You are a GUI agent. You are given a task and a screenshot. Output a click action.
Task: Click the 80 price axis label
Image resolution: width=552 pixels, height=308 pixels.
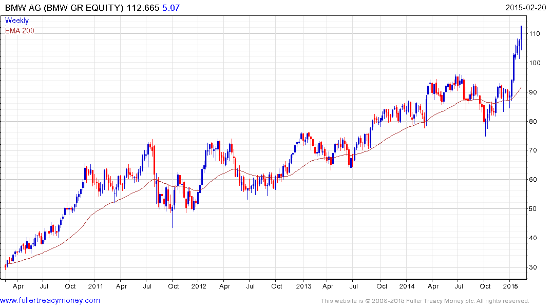[x=533, y=122]
